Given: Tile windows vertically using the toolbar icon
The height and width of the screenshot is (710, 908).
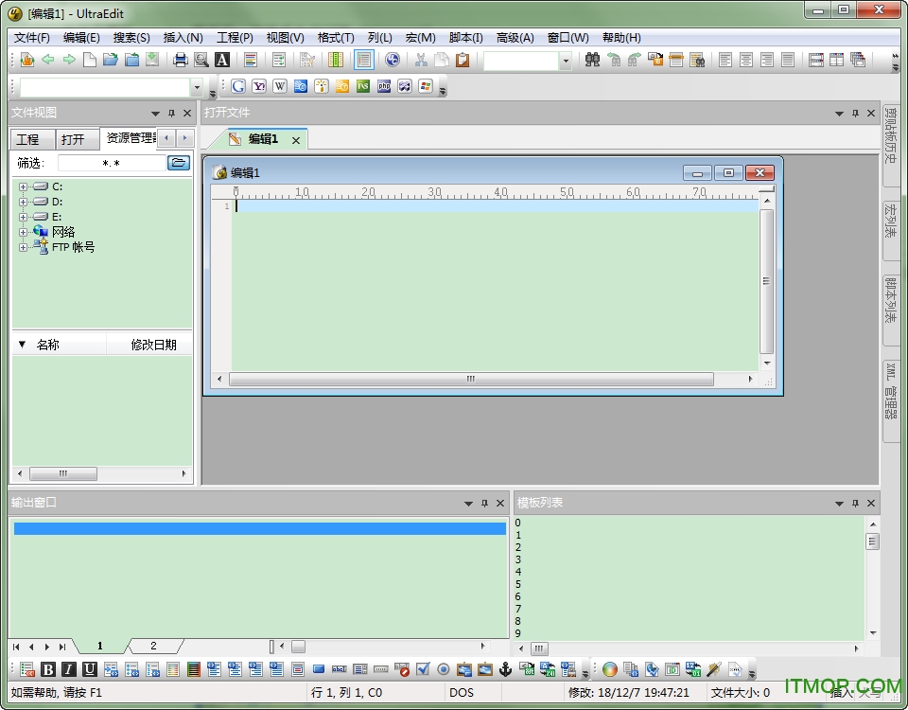Looking at the screenshot, I should tap(837, 60).
